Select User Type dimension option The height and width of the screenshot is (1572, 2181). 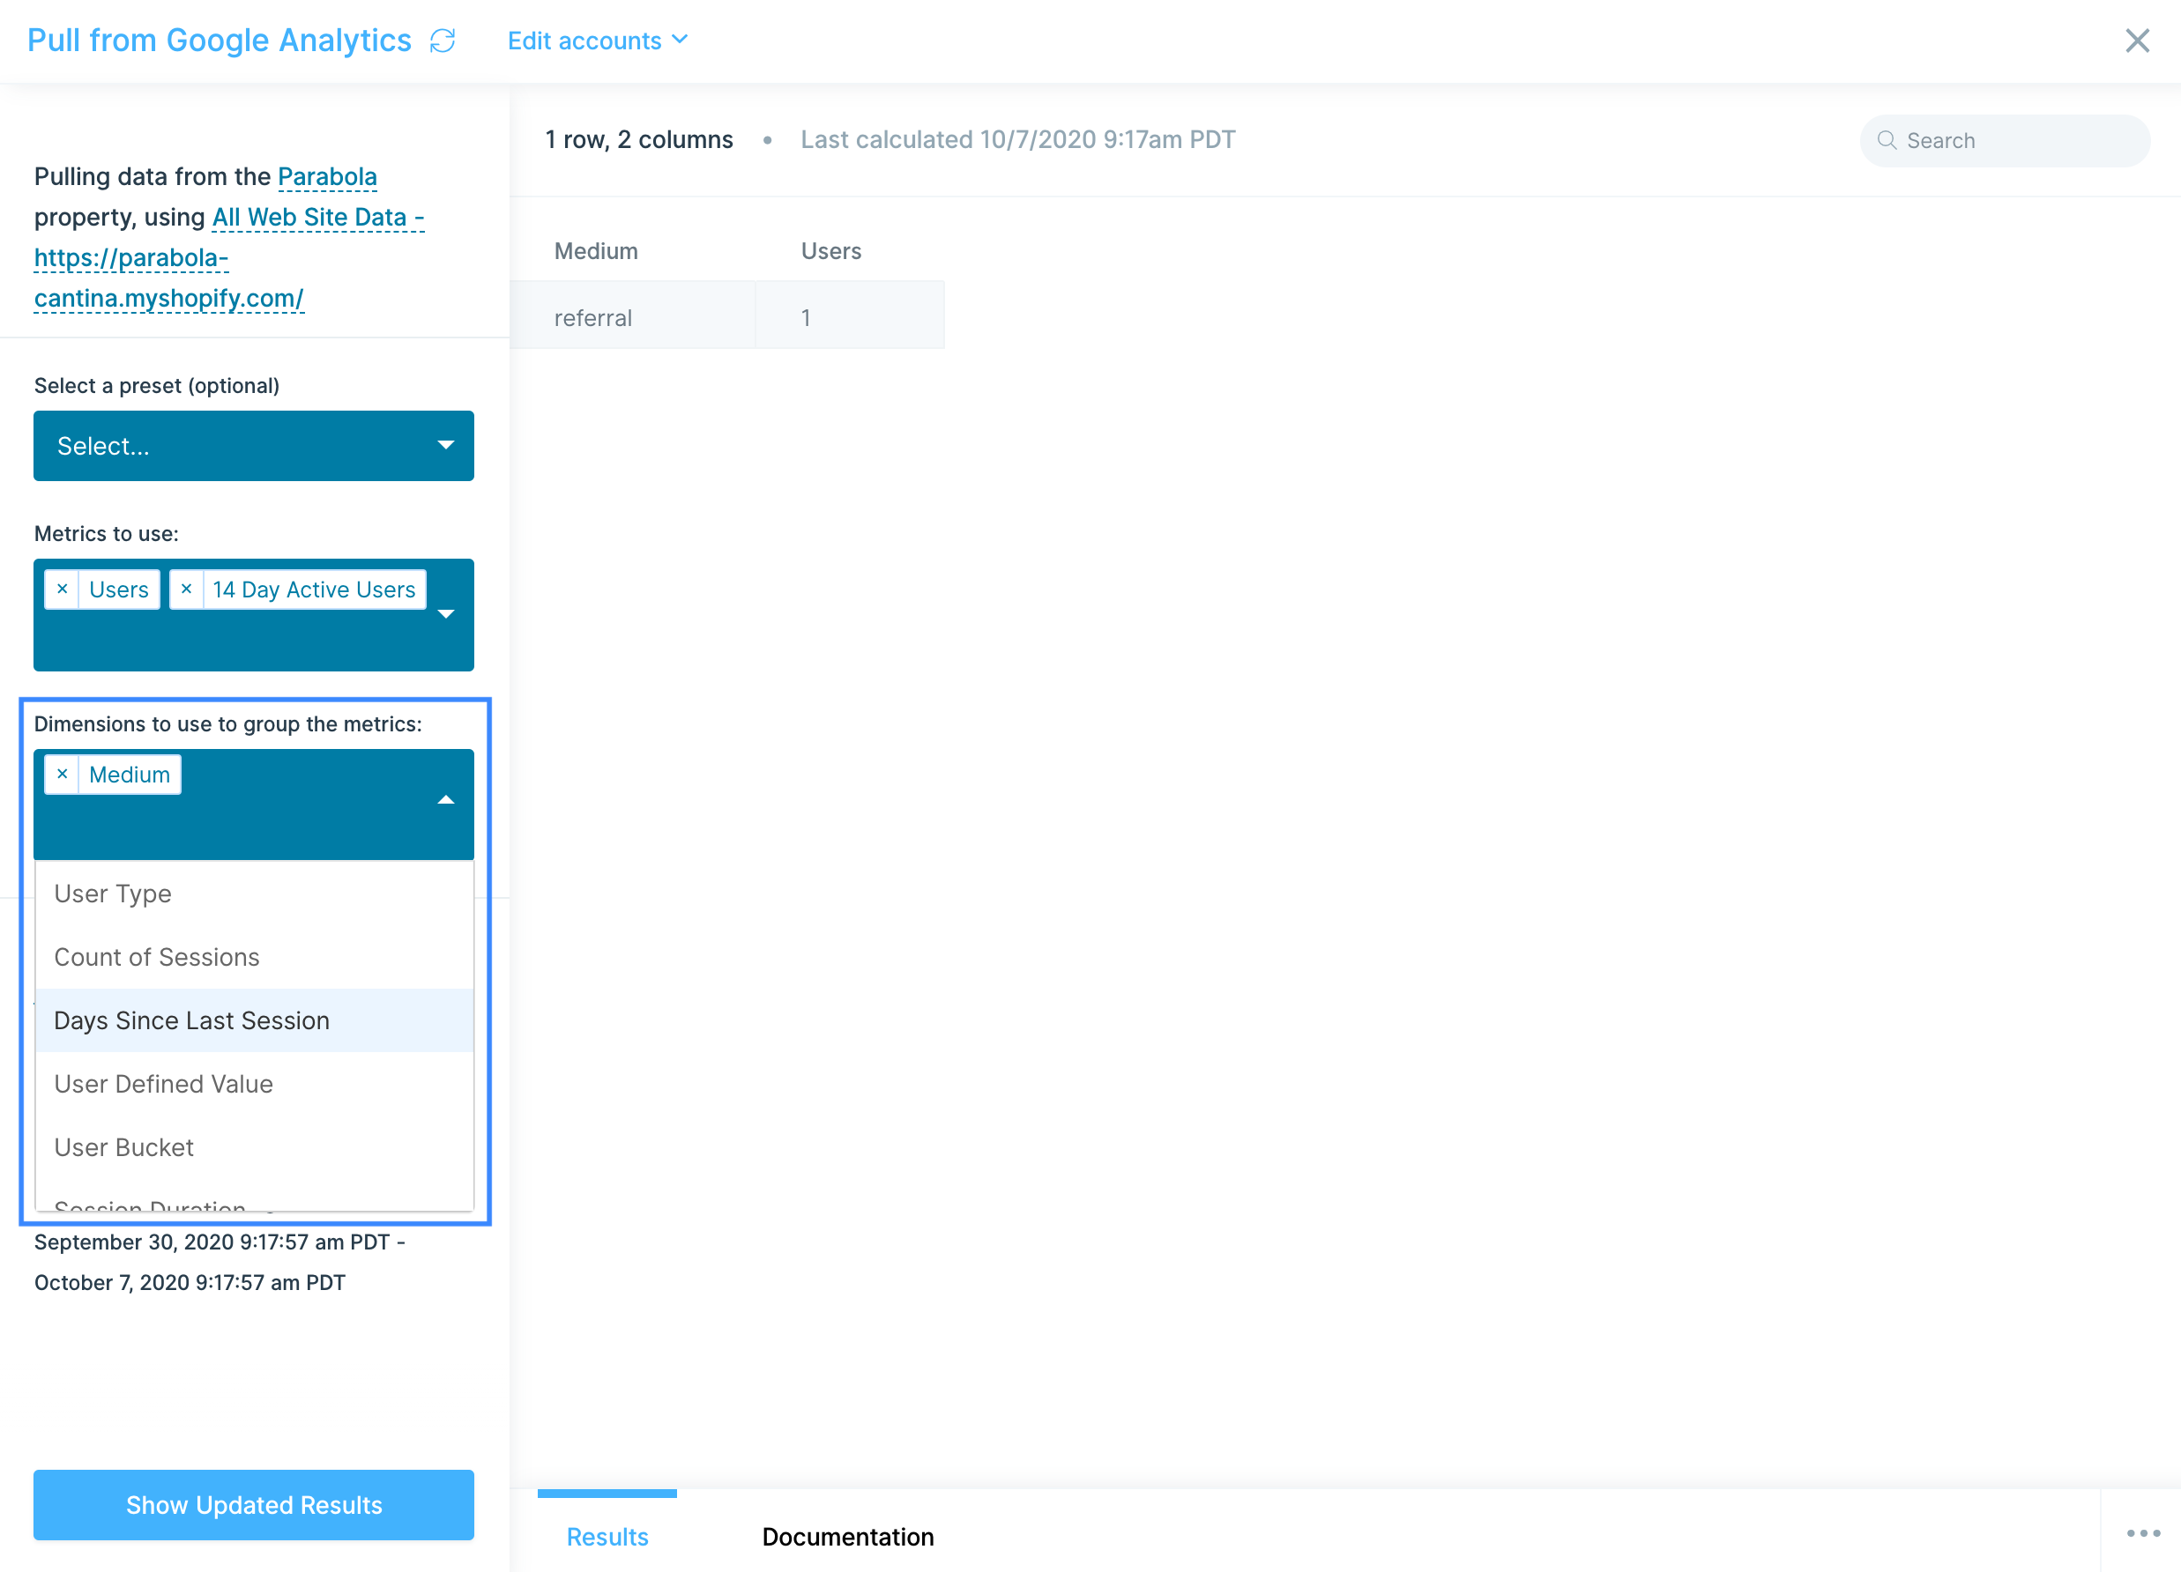pos(254,894)
